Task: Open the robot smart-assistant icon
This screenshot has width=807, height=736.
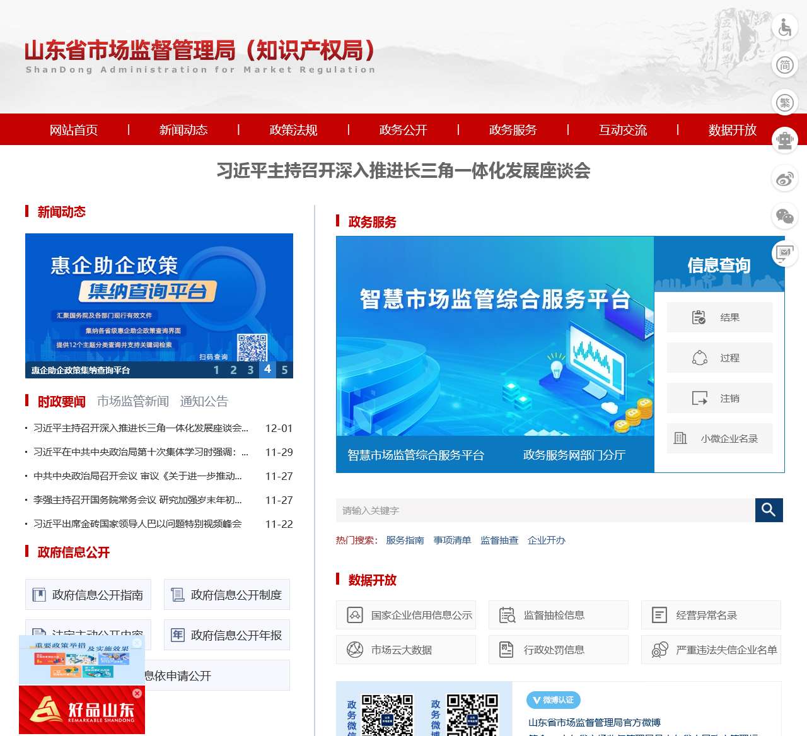Action: point(784,141)
